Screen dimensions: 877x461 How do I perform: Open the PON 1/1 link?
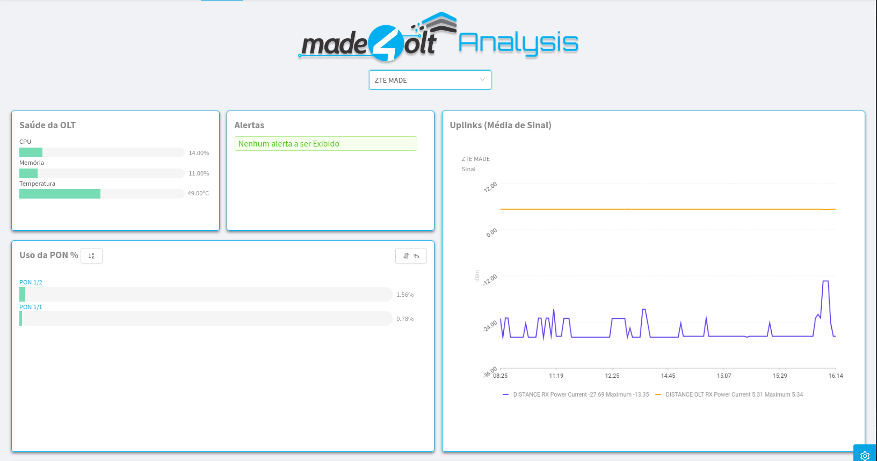click(x=31, y=307)
